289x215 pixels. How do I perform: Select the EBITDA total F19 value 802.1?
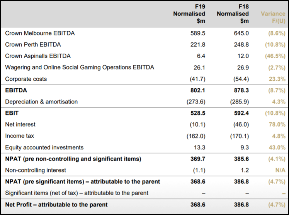point(198,90)
